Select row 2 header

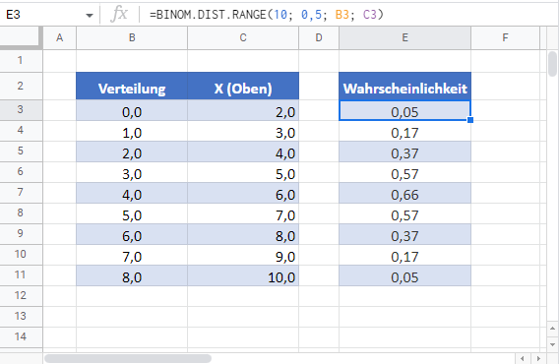click(x=21, y=86)
